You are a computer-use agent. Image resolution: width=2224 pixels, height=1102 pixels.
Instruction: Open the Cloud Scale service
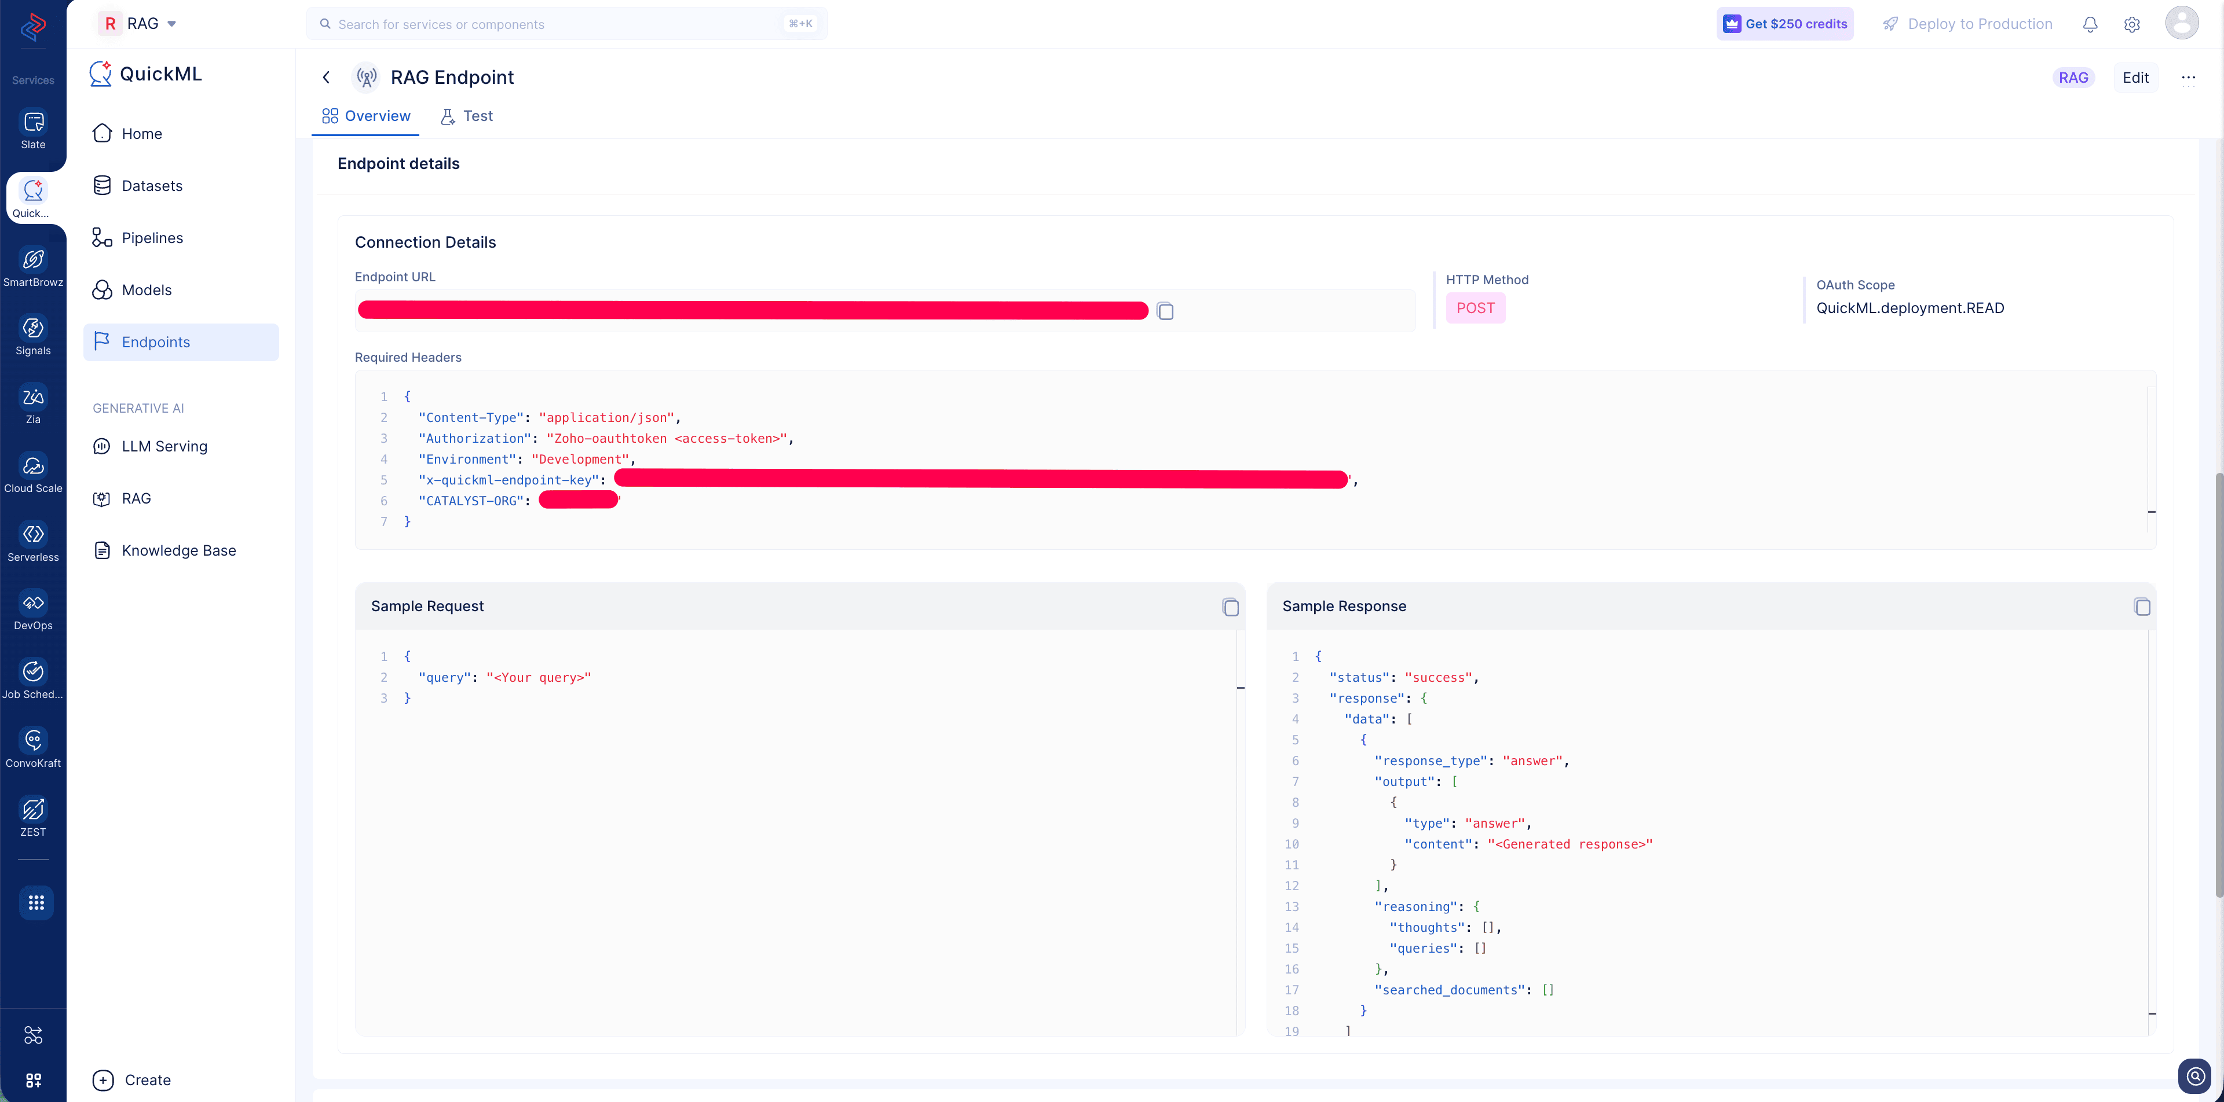pos(33,474)
